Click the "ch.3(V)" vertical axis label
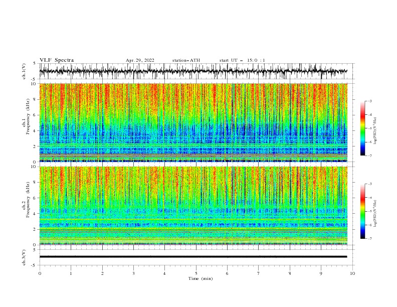The height and width of the screenshot is (307, 397). [24, 257]
